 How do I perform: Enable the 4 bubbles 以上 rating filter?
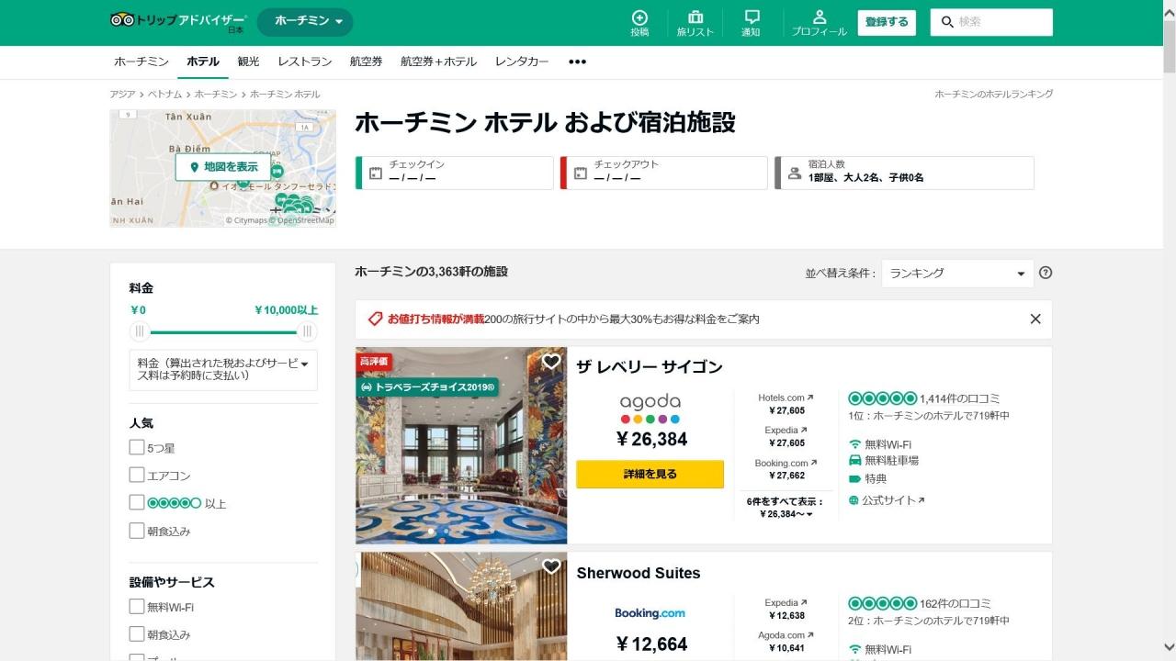point(137,503)
